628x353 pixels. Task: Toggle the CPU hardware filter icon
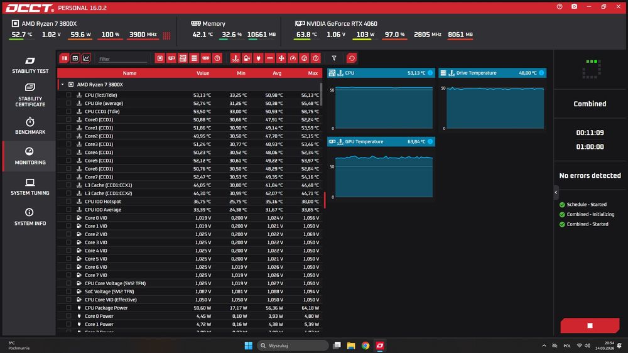pyautogui.click(x=160, y=58)
